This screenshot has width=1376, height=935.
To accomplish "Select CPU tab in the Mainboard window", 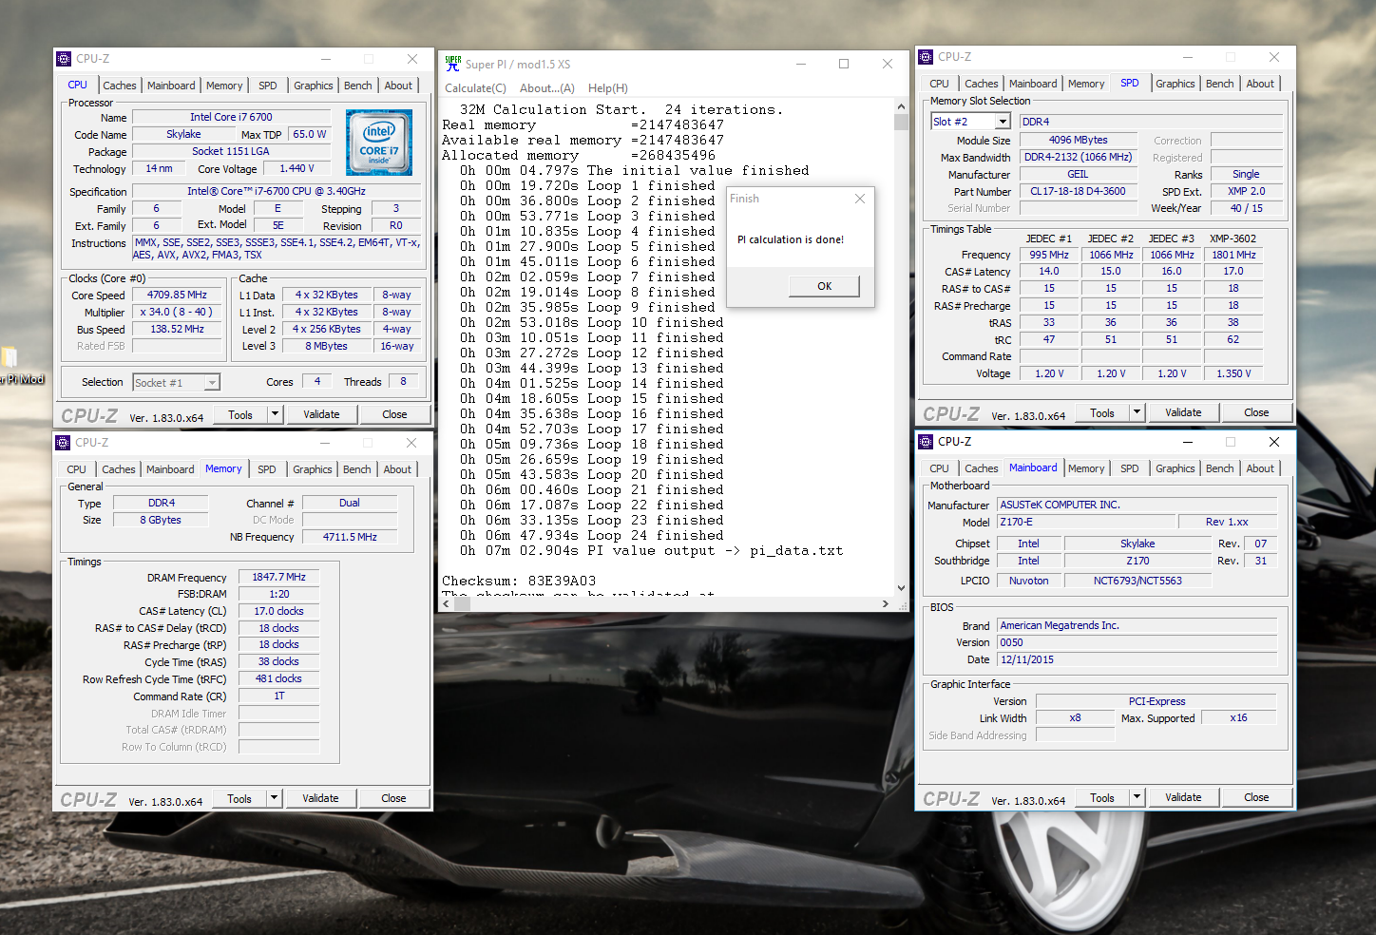I will [x=939, y=468].
